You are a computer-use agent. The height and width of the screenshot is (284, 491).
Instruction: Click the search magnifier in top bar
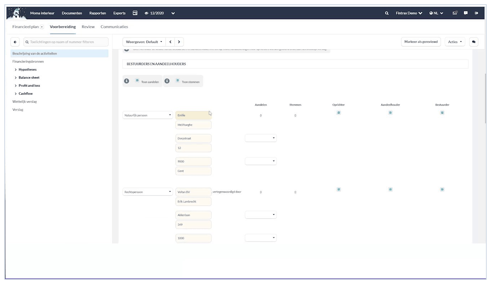[x=387, y=13]
